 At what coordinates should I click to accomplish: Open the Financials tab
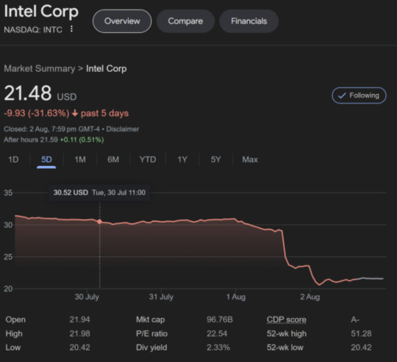249,21
